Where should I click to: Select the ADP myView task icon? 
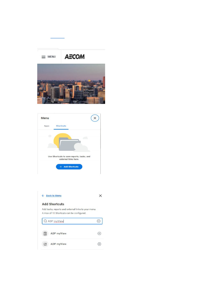click(45, 234)
